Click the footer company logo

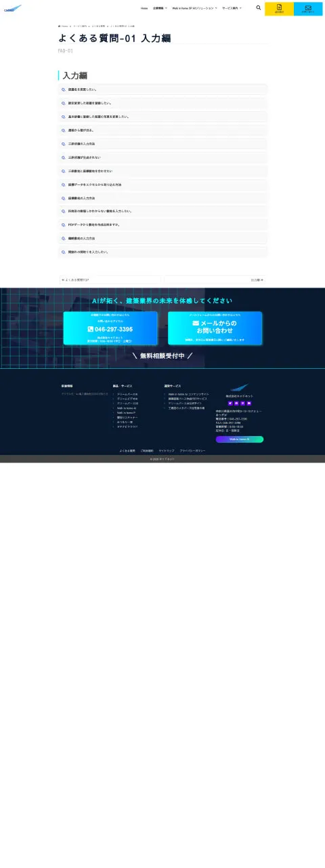240,388
